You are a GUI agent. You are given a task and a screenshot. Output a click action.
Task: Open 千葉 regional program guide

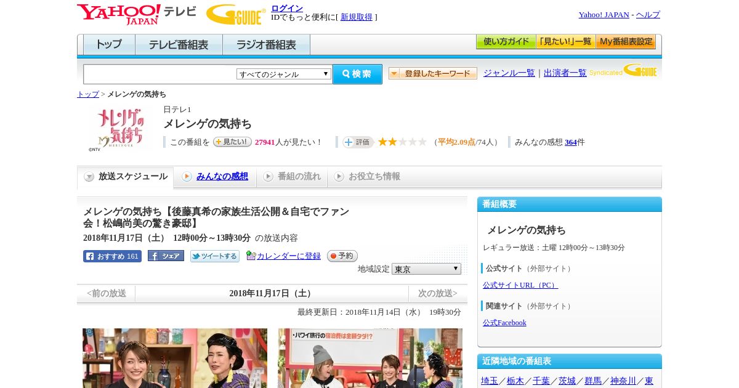point(541,381)
